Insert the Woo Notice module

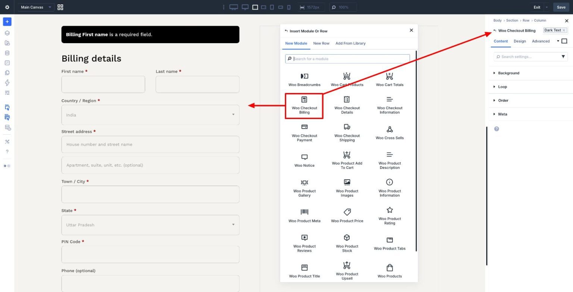point(304,161)
